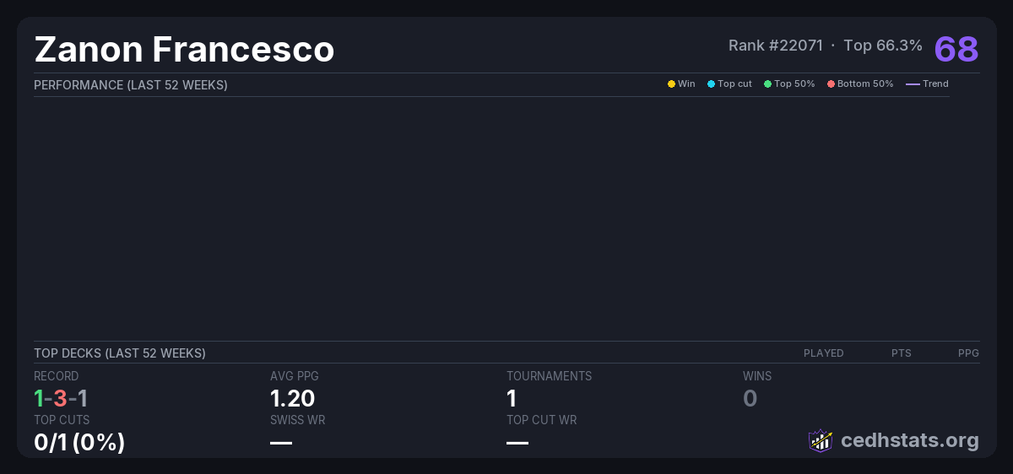Click the cedhstats shield logo icon
This screenshot has height=474, width=1013.
click(x=820, y=440)
